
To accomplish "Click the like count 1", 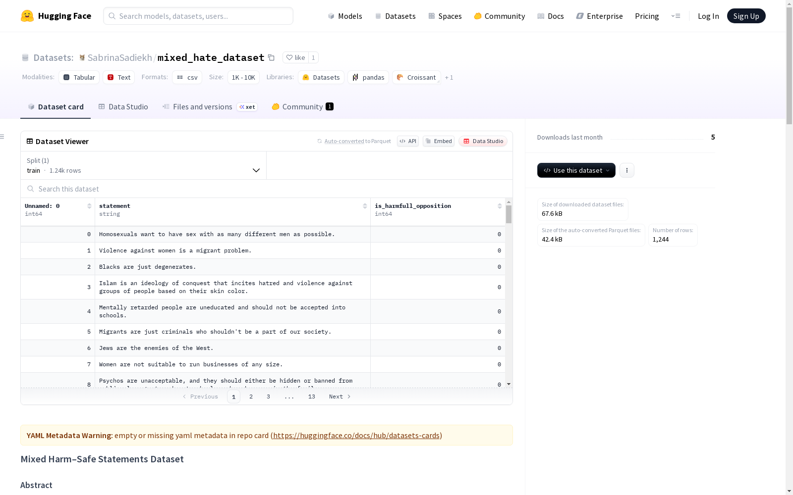I will (313, 57).
